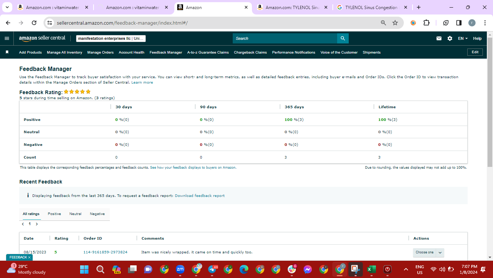The width and height of the screenshot is (493, 278).
Task: Show hidden system tray icons
Action: 406,269
